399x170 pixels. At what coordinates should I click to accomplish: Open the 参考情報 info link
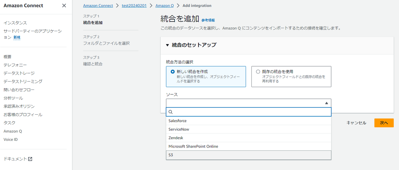click(208, 20)
